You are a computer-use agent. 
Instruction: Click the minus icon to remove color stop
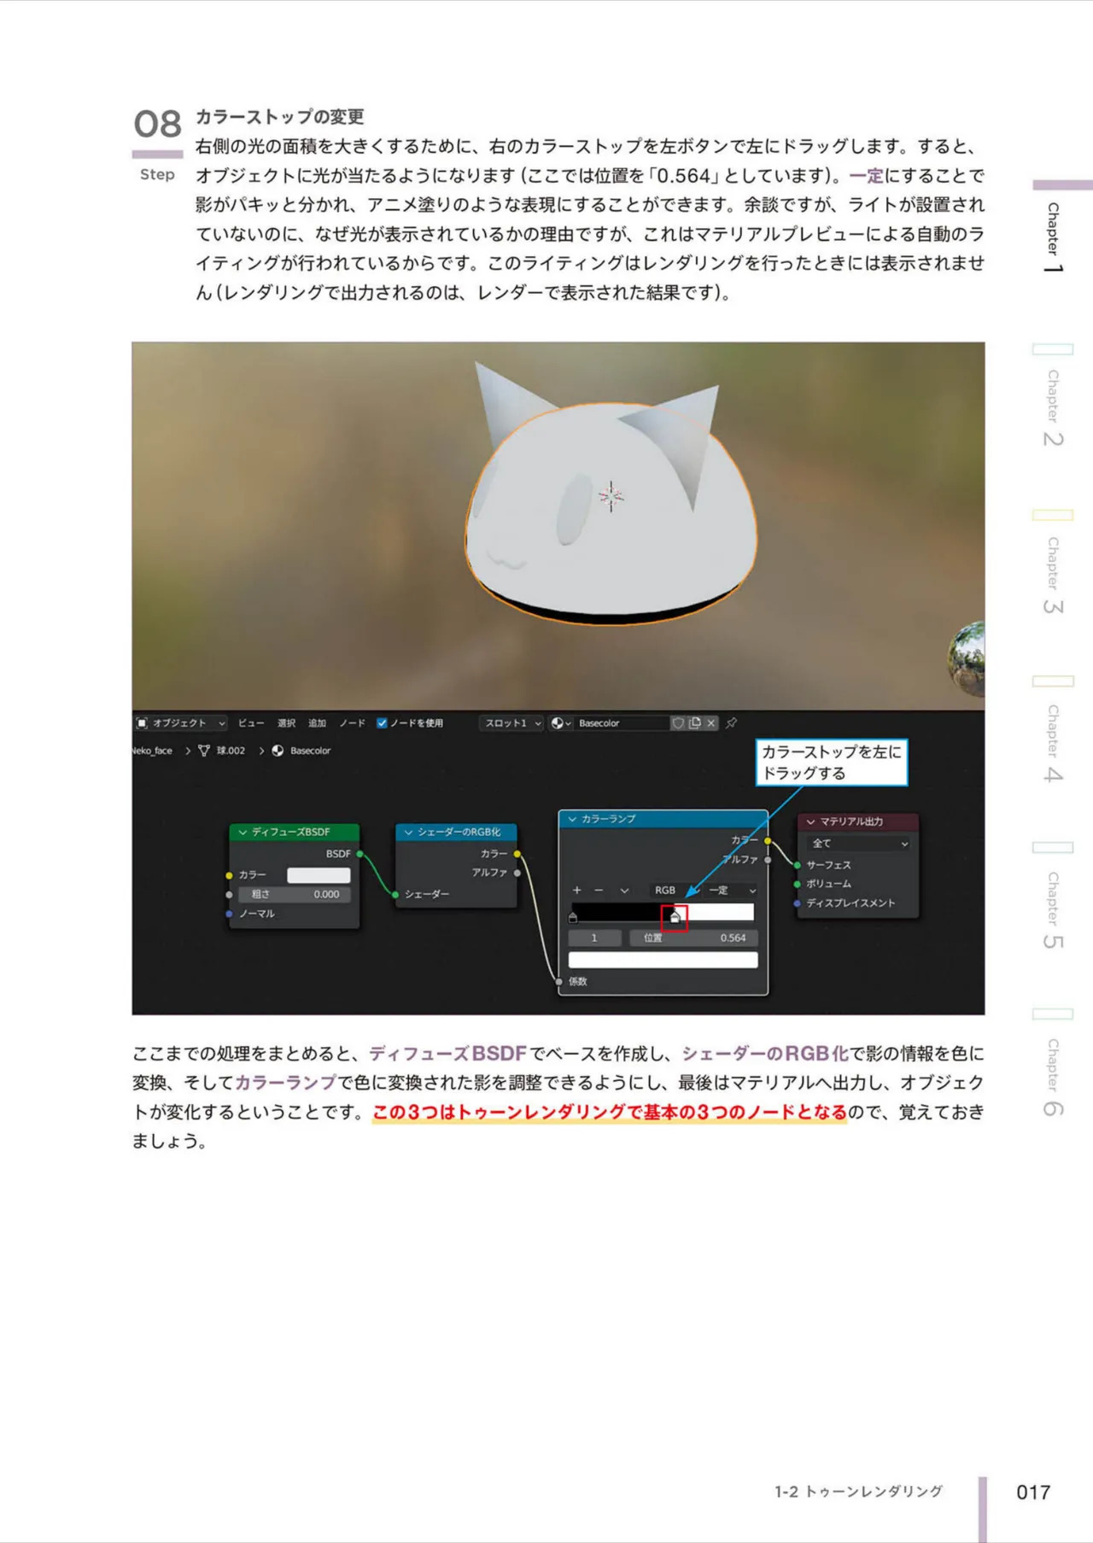click(599, 890)
